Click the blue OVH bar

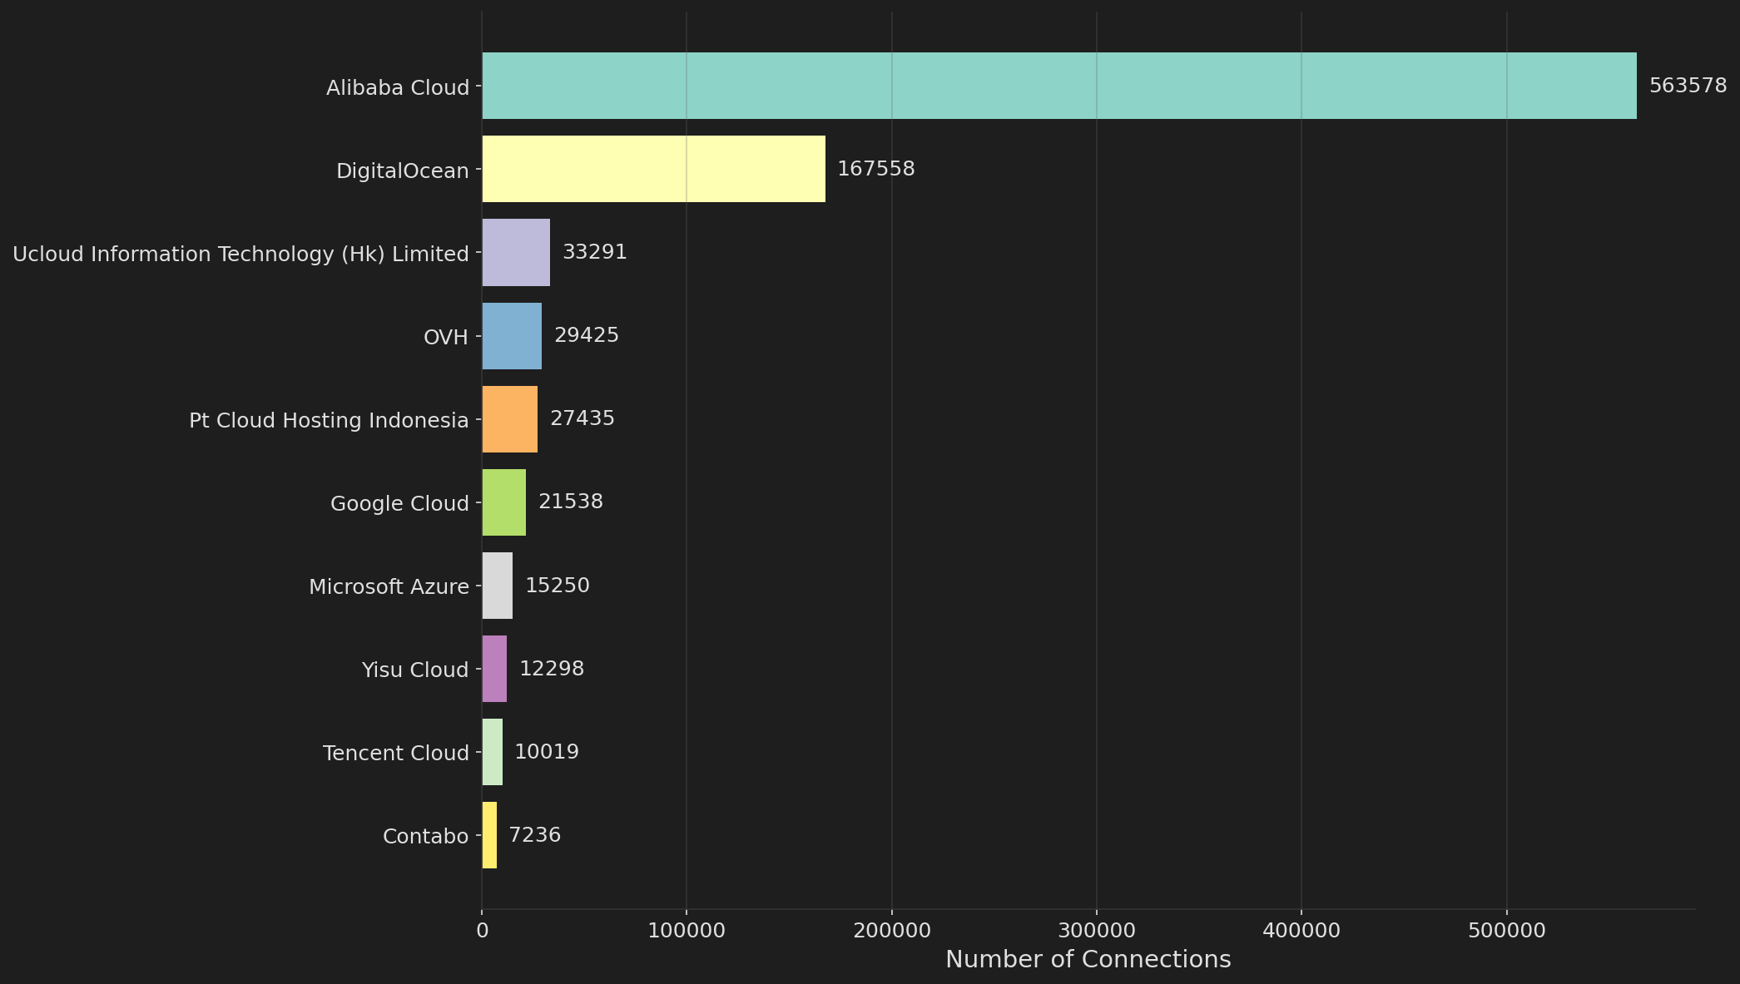[x=512, y=336]
